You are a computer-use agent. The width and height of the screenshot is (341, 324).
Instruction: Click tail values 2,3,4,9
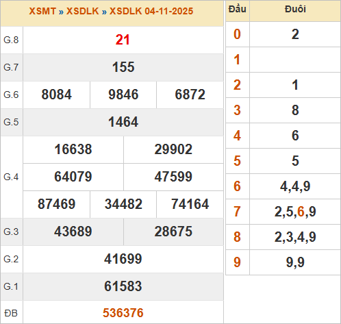[x=295, y=237]
